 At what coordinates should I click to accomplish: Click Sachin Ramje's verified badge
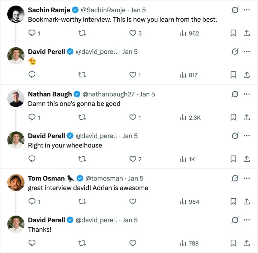(75, 10)
